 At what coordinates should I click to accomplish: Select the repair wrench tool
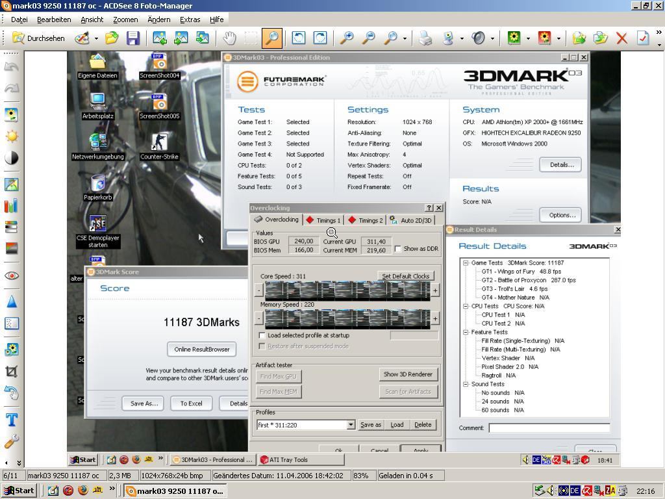[x=12, y=441]
